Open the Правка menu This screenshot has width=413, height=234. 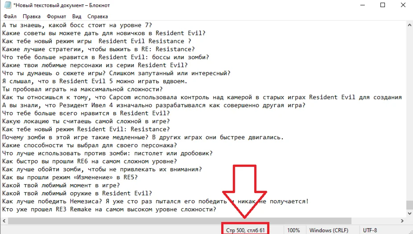pos(31,16)
